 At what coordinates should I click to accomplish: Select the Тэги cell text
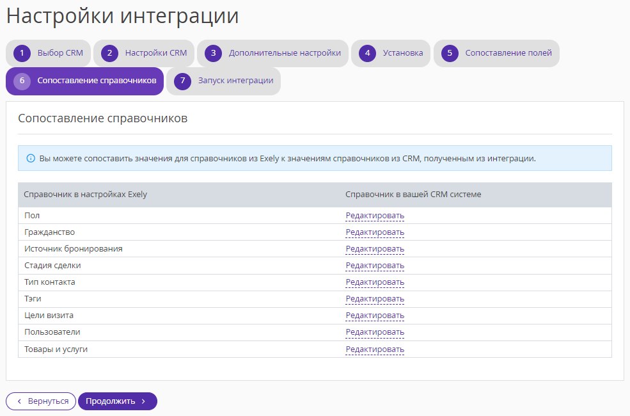click(33, 299)
